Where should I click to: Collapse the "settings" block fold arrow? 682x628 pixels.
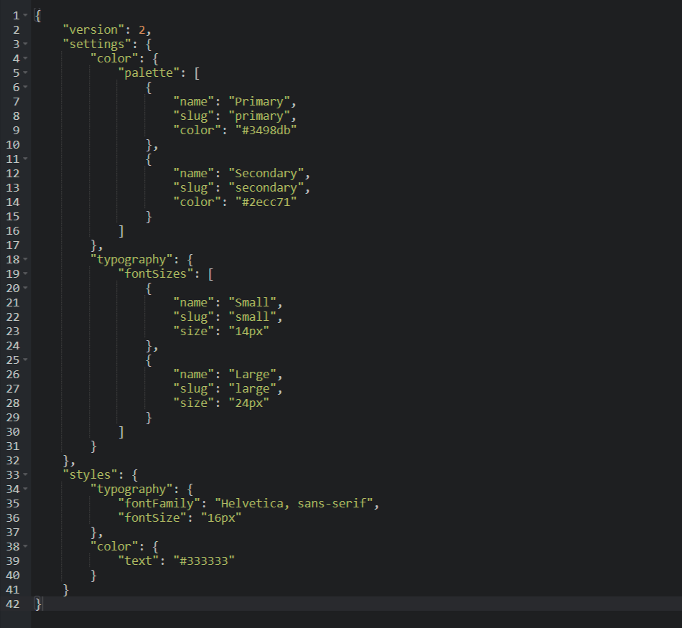click(26, 44)
